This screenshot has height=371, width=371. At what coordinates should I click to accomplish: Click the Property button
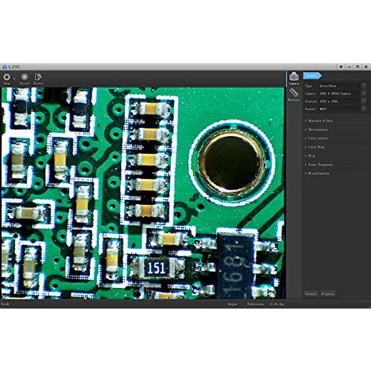pyautogui.click(x=328, y=294)
